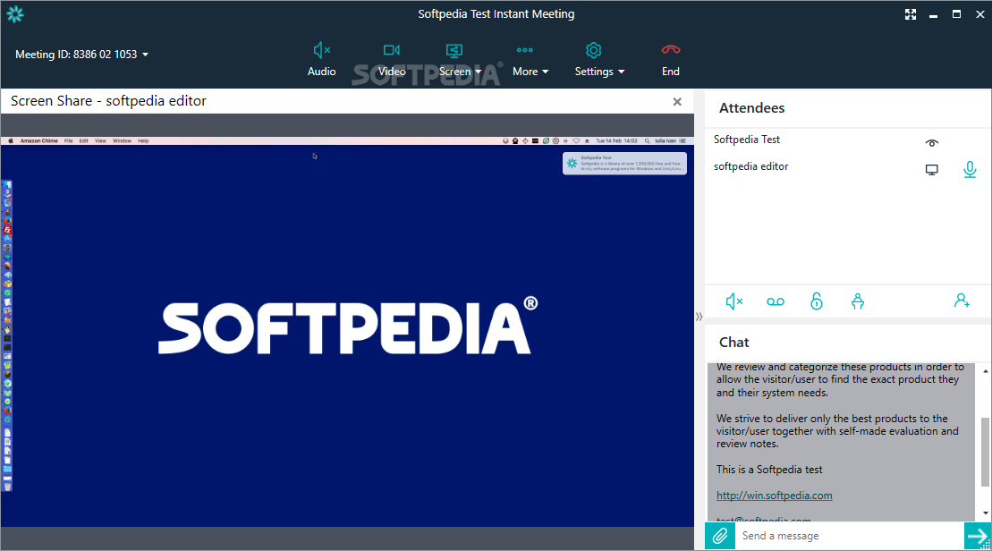
Task: Collapse the side panel chevron
Action: point(699,317)
